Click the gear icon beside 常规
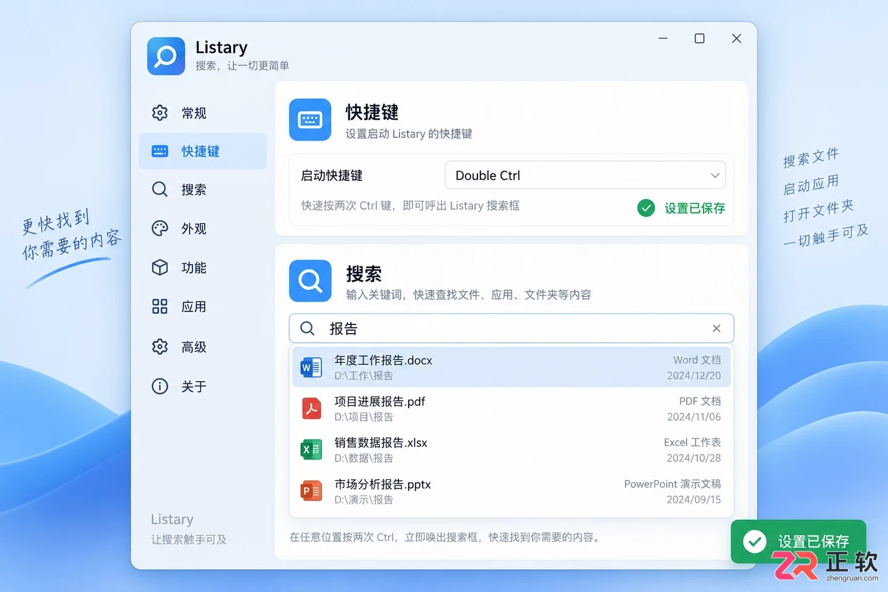The width and height of the screenshot is (888, 592). click(160, 113)
